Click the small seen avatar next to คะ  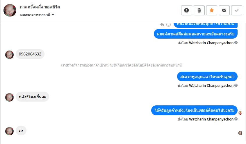pyautogui.click(x=240, y=133)
